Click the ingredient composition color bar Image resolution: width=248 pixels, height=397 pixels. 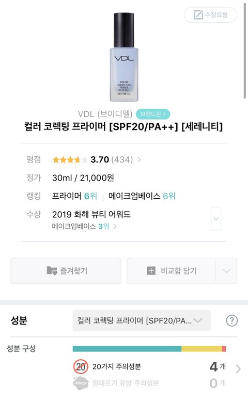149,349
